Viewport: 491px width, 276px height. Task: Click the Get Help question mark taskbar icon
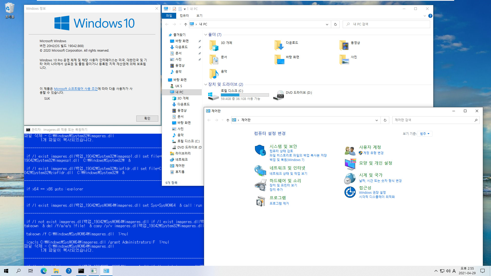[x=69, y=271]
